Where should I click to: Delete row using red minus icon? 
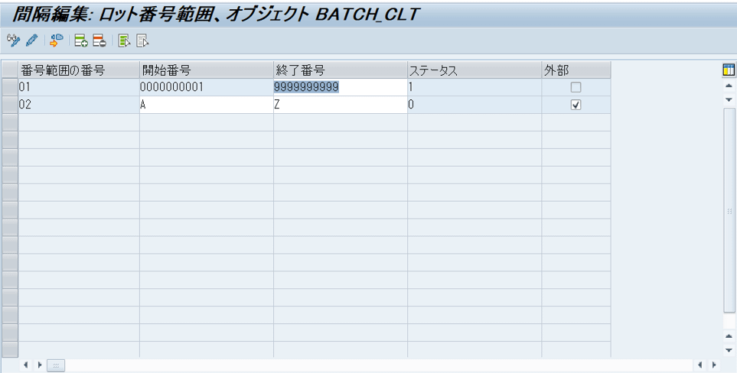[99, 40]
